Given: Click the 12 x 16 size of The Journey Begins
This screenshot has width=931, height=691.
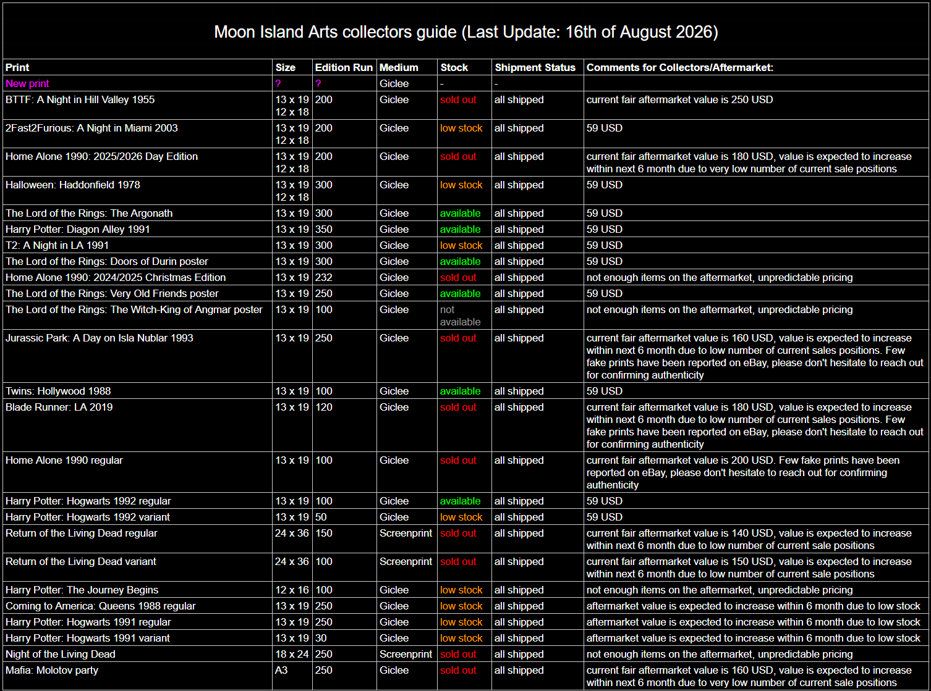Looking at the screenshot, I should click(292, 590).
